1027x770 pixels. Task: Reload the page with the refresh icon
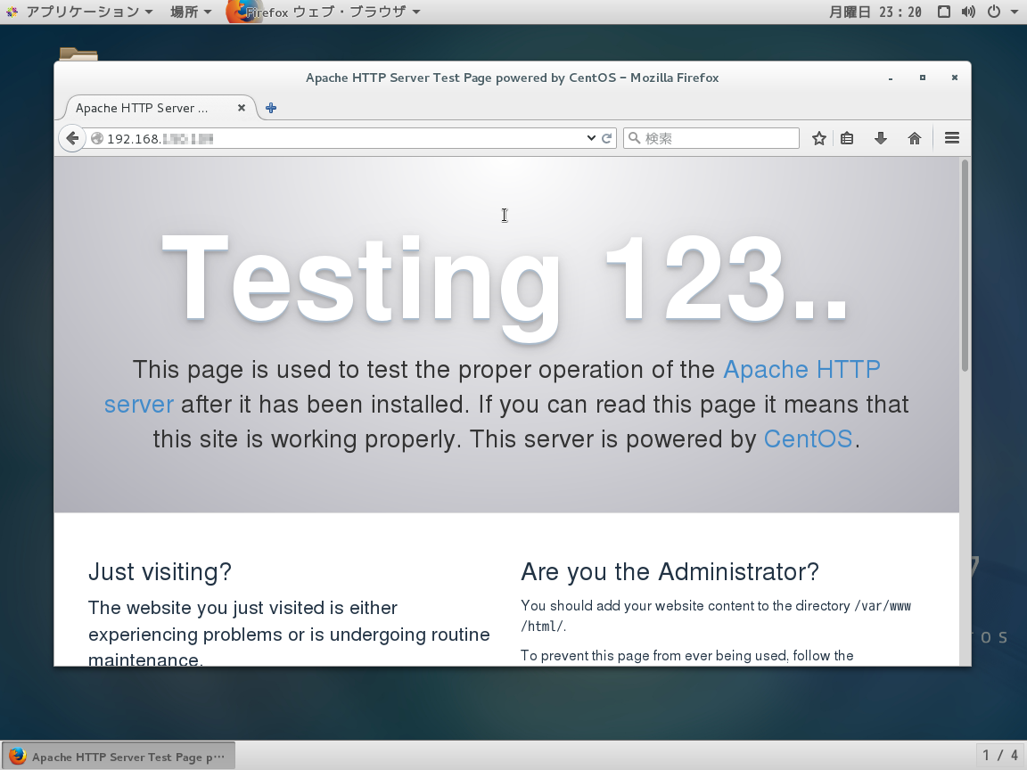tap(607, 138)
